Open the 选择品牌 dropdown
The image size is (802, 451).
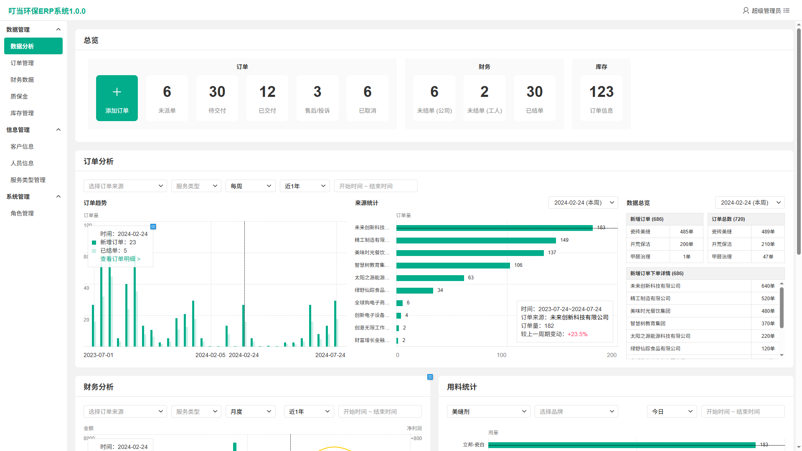pos(576,411)
